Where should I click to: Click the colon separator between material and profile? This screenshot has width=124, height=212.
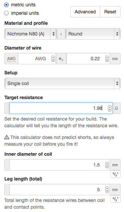[61, 34]
